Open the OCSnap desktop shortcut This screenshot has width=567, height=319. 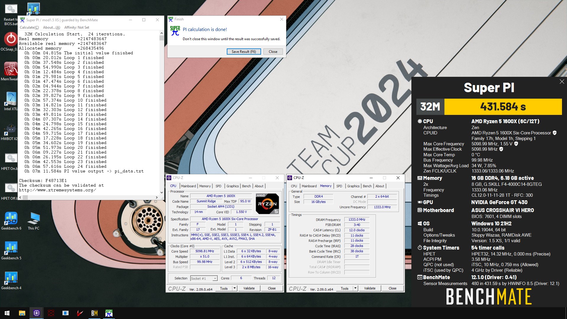pyautogui.click(x=10, y=42)
